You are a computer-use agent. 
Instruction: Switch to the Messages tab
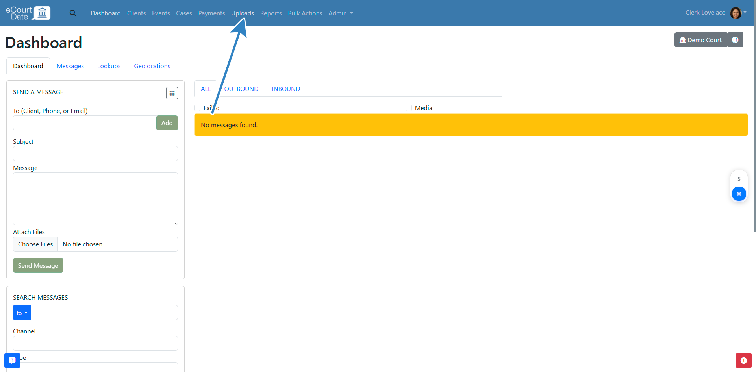click(70, 66)
